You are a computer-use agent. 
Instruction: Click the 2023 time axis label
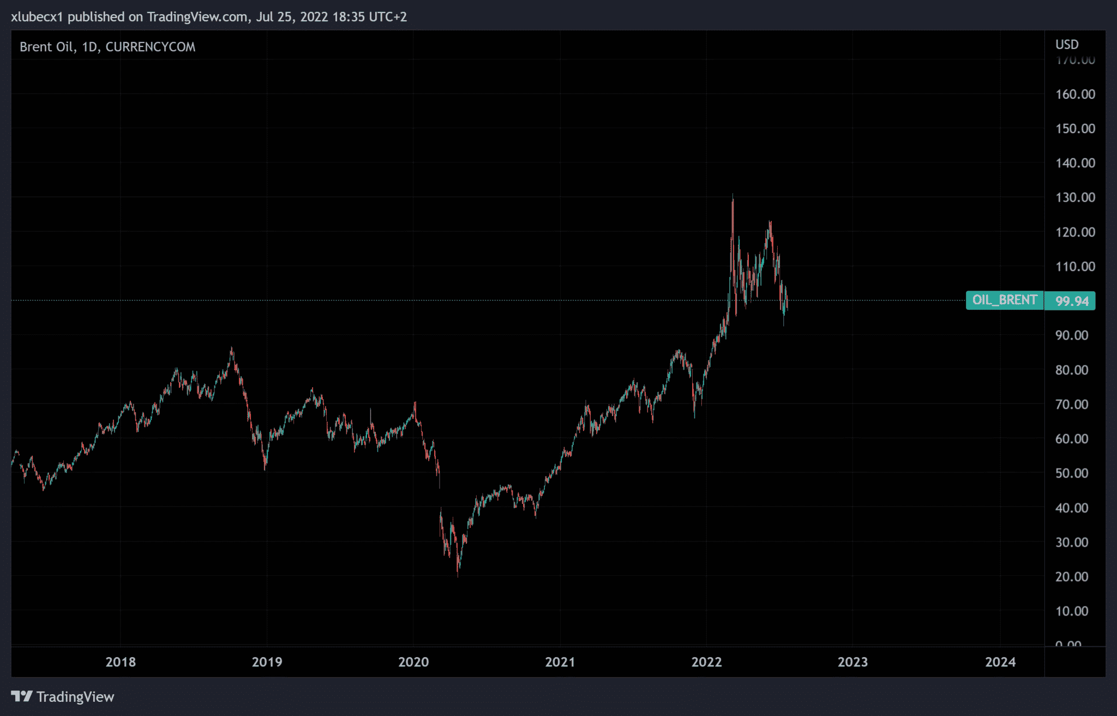tap(852, 662)
